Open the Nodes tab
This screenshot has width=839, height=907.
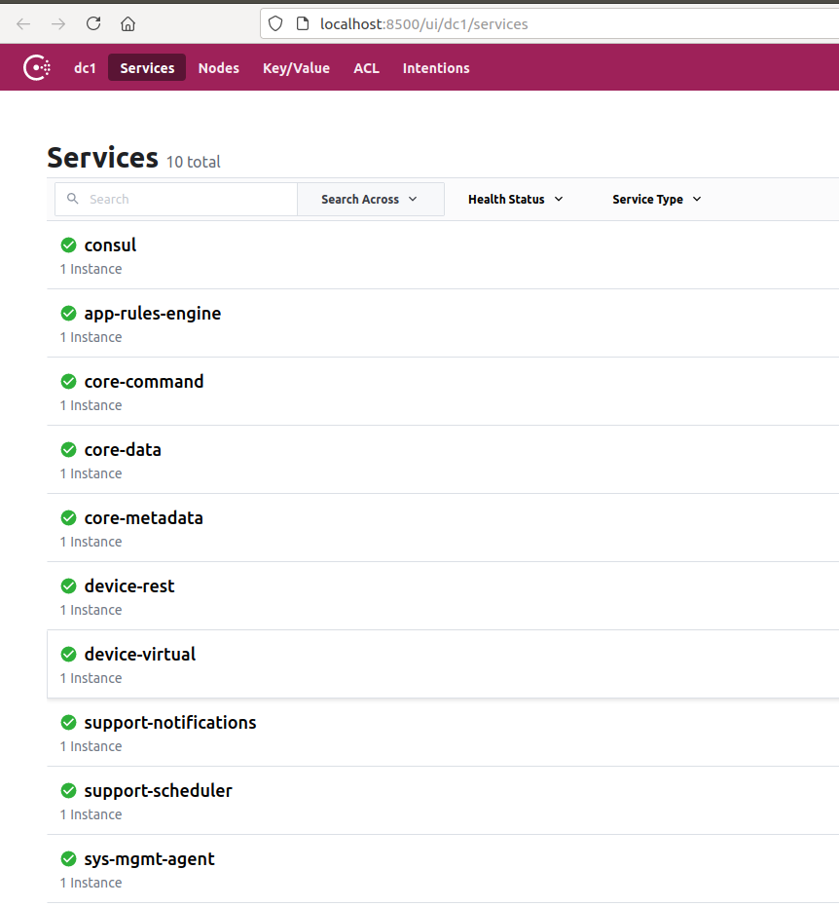tap(218, 67)
